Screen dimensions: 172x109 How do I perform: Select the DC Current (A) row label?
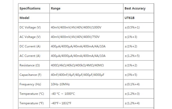(29, 46)
